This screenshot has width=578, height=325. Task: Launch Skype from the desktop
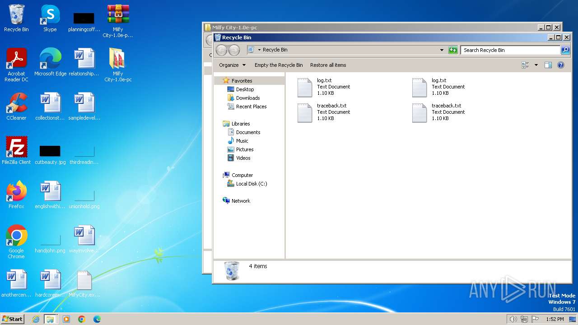coord(50,18)
